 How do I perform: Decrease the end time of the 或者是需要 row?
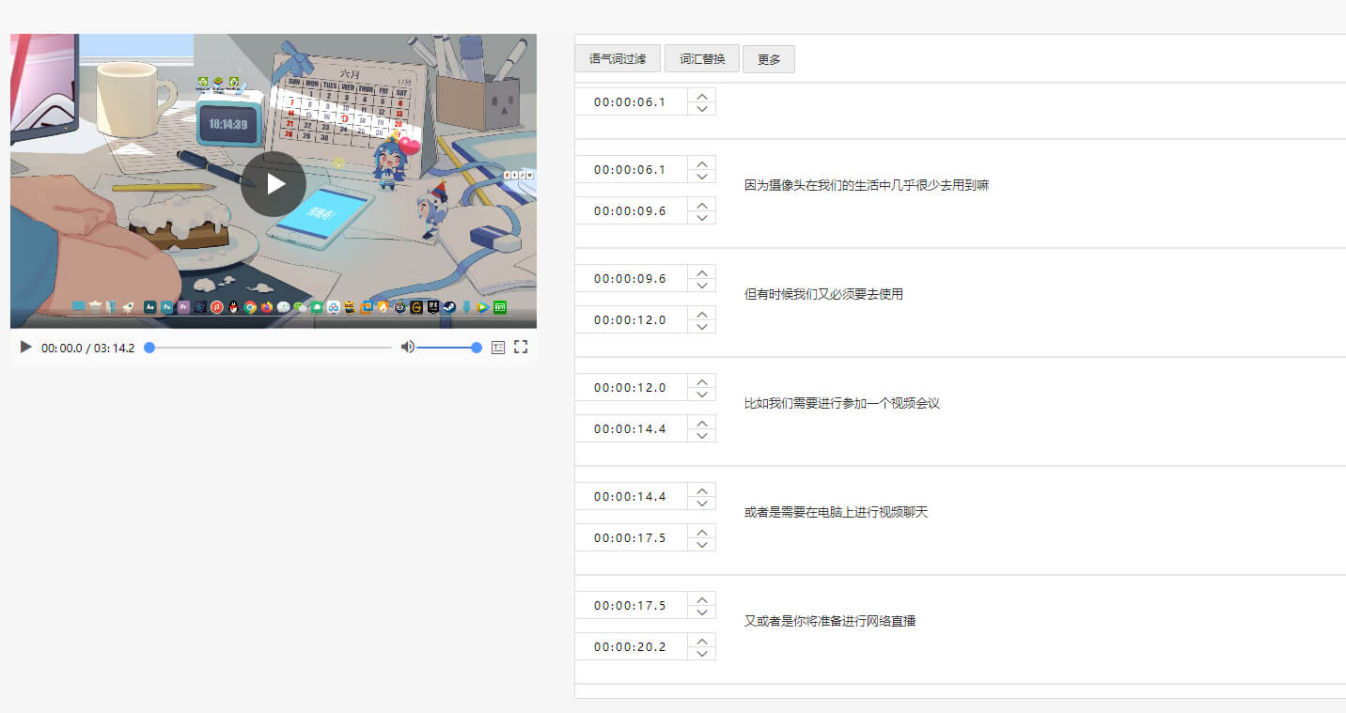(x=702, y=545)
